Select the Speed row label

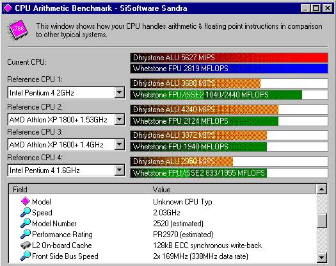click(42, 213)
